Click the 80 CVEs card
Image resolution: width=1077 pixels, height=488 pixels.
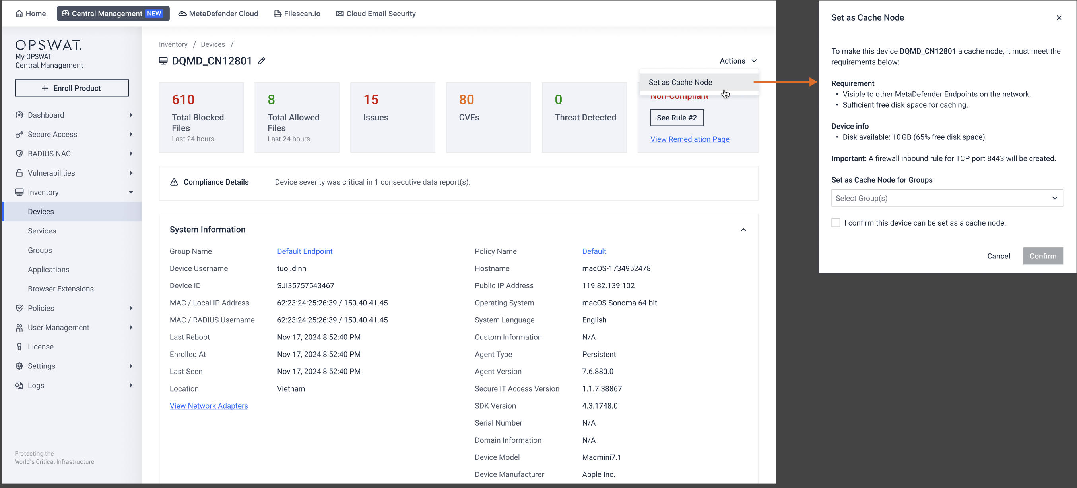tap(488, 117)
